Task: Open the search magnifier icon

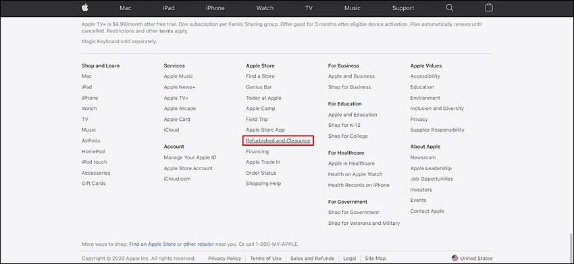Action: [450, 7]
